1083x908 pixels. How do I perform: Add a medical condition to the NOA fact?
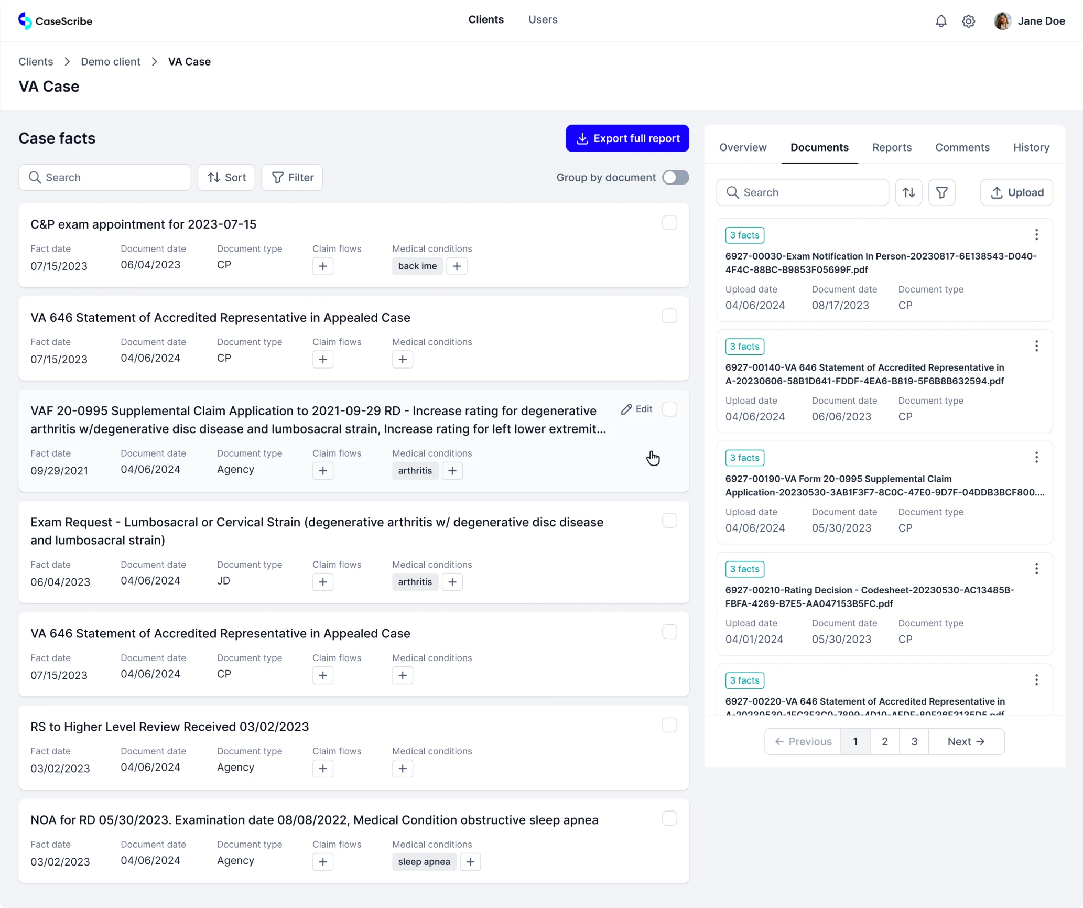click(x=470, y=861)
